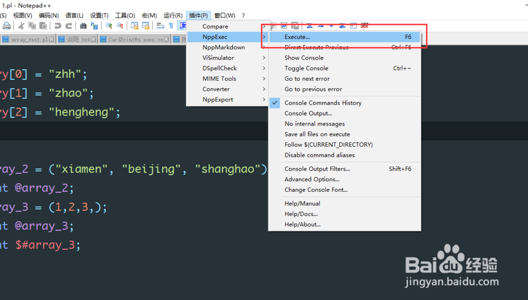Open the 设置(T) menu
The width and height of the screenshot is (528, 300).
coord(99,15)
